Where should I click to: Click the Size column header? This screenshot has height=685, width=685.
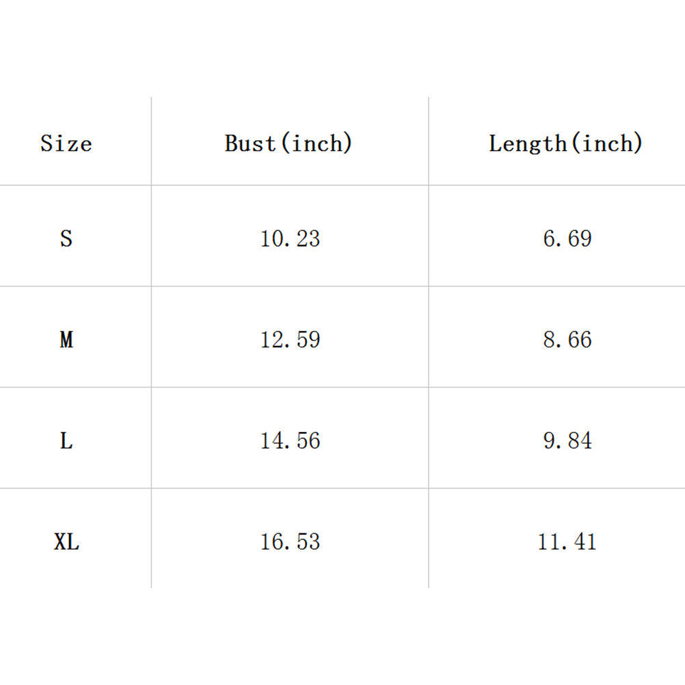tap(66, 144)
